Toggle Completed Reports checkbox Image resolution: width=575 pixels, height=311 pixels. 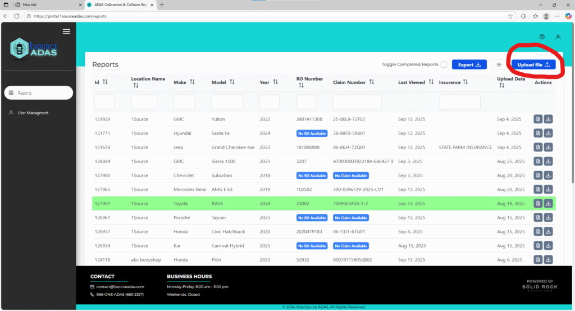point(444,65)
